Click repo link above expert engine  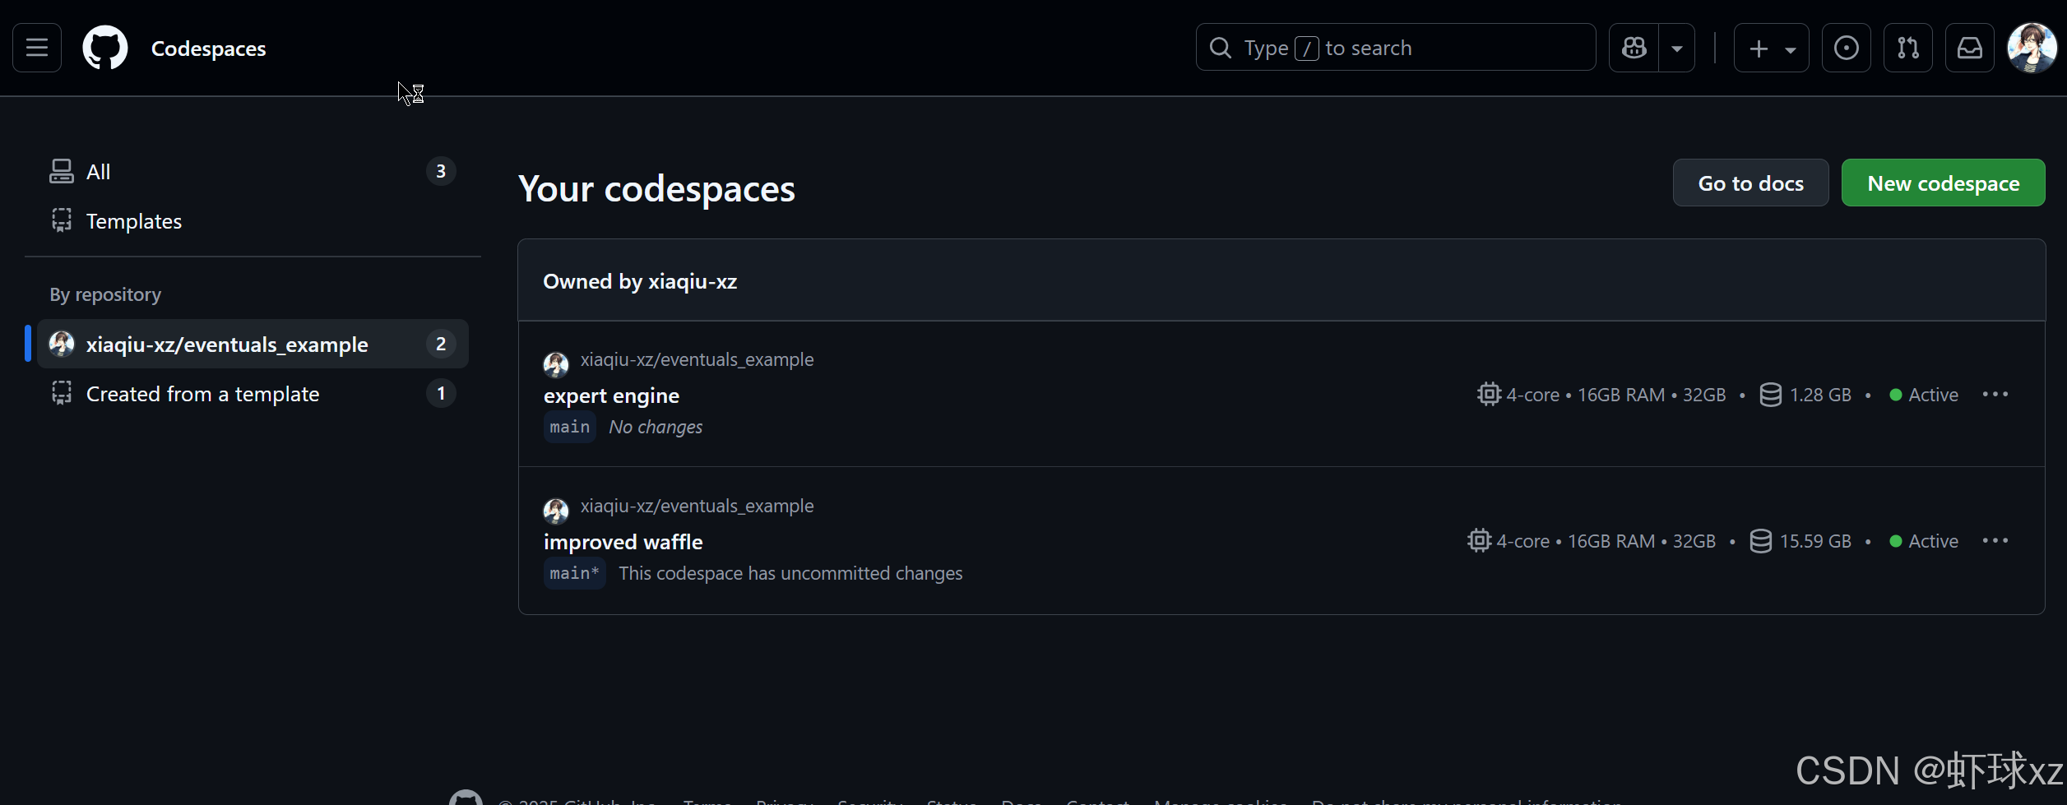pos(697,359)
